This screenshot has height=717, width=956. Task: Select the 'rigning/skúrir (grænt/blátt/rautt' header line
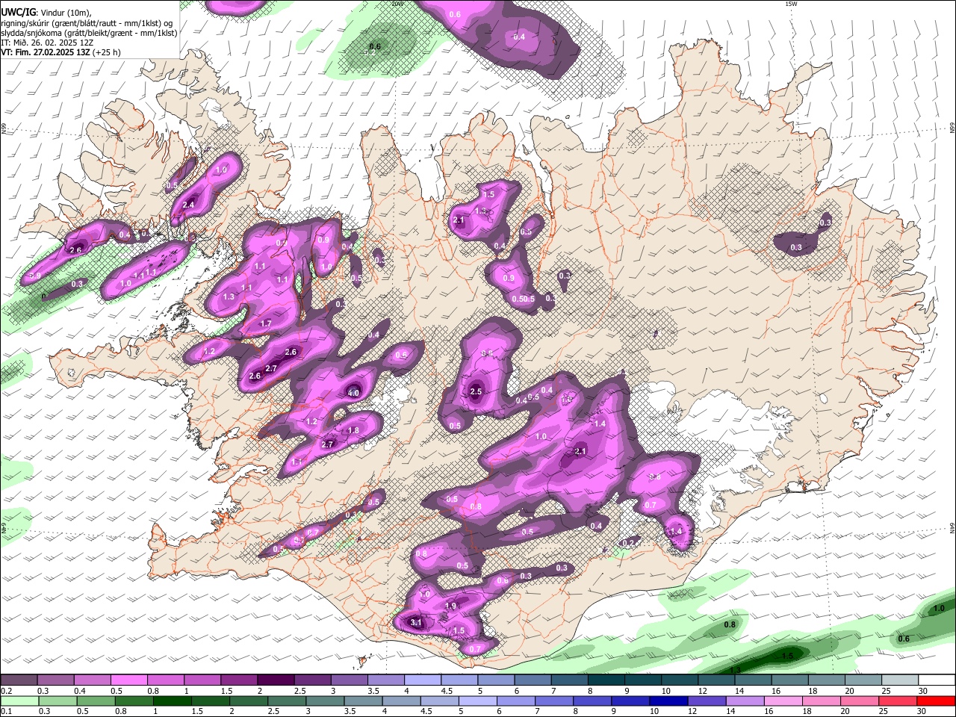tap(87, 23)
